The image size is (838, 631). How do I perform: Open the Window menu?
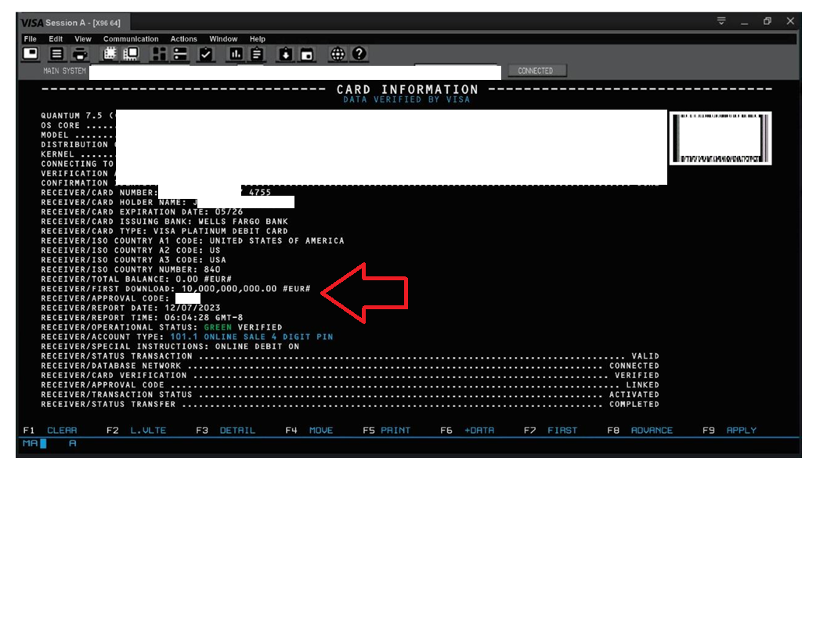click(223, 39)
